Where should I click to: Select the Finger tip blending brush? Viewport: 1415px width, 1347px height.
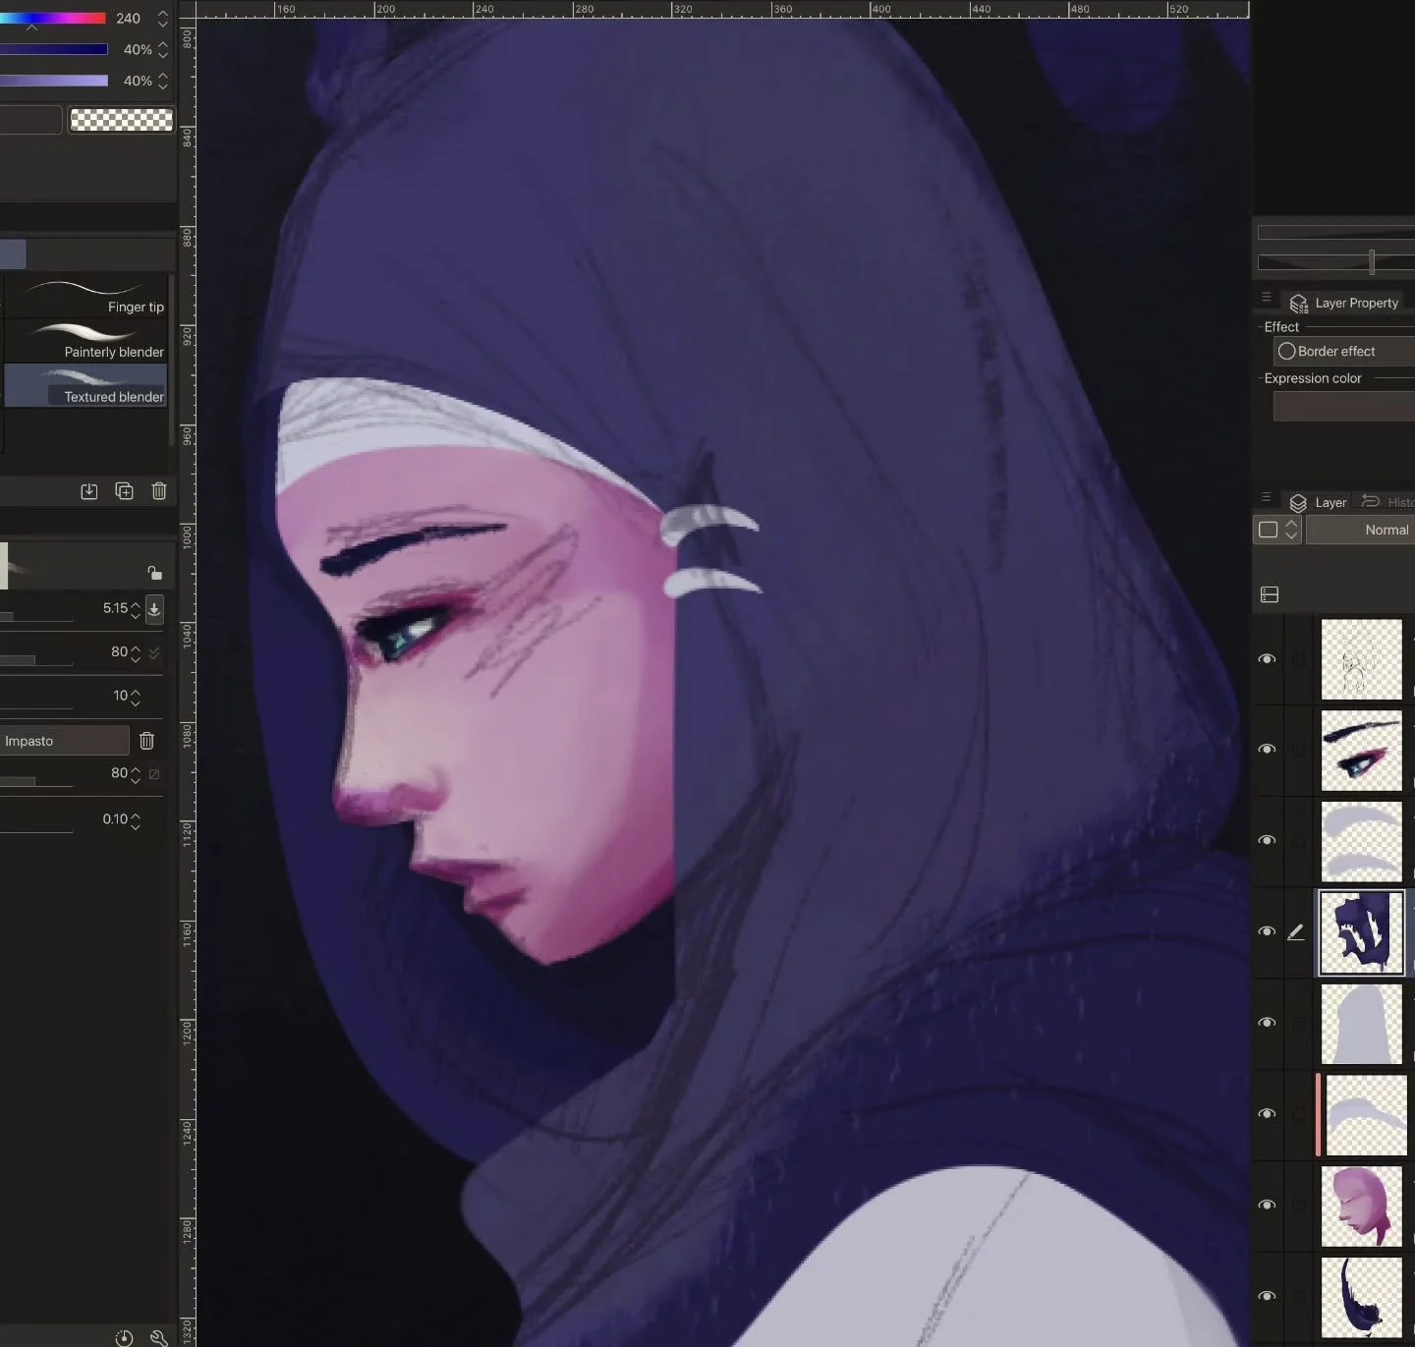pyautogui.click(x=88, y=298)
